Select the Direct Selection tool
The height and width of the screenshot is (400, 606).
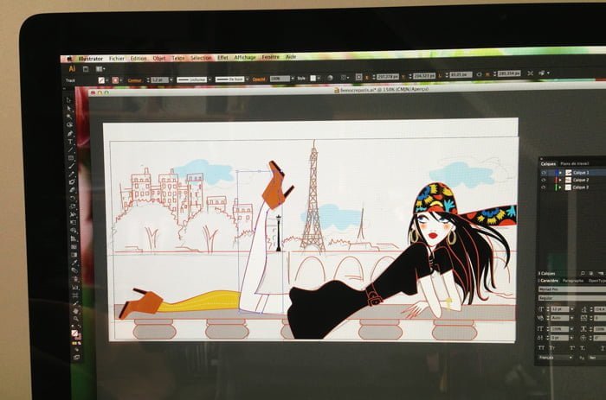(x=69, y=108)
